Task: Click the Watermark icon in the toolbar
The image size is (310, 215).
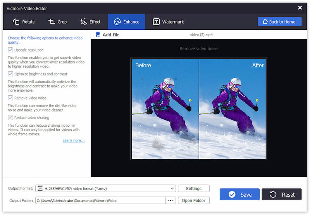Action: (x=156, y=22)
